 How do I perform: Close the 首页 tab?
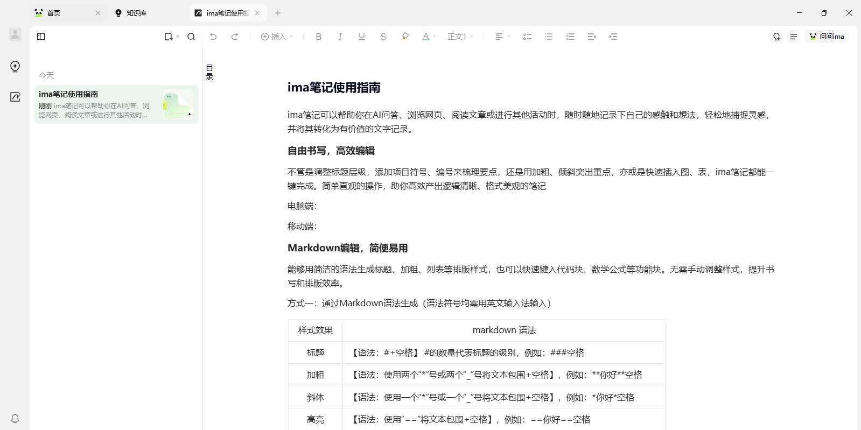pos(98,13)
